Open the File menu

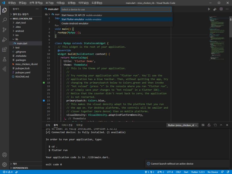(12, 3)
